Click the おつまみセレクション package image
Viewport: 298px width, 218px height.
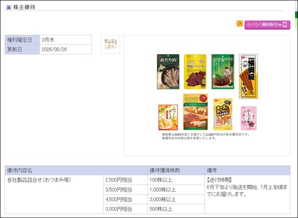(x=195, y=112)
